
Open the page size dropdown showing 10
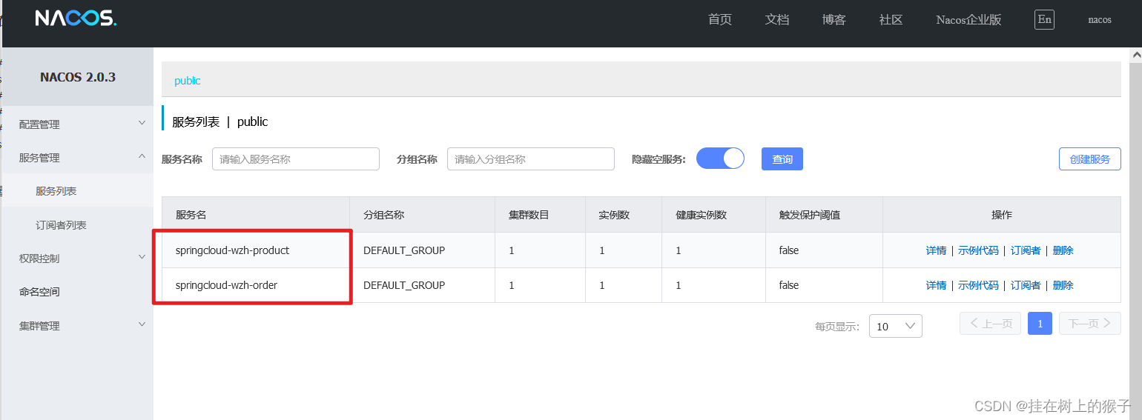click(x=895, y=326)
